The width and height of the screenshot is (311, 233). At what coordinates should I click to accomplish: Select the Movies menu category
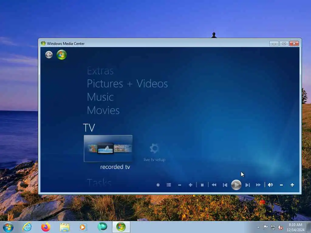[x=103, y=110]
